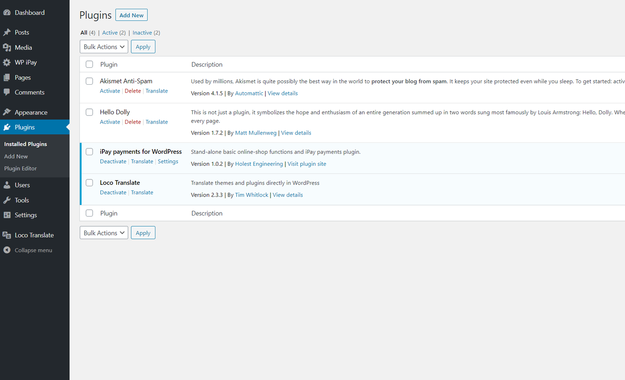Click the Loco Translate sidebar icon
The height and width of the screenshot is (380, 625).
click(7, 235)
